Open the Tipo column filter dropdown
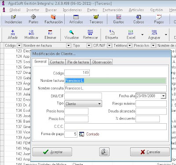176x165 pixels. [89, 46]
